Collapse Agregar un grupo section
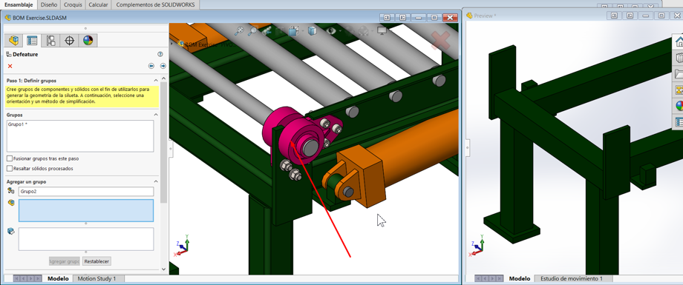This screenshot has width=683, height=285. coord(156,181)
